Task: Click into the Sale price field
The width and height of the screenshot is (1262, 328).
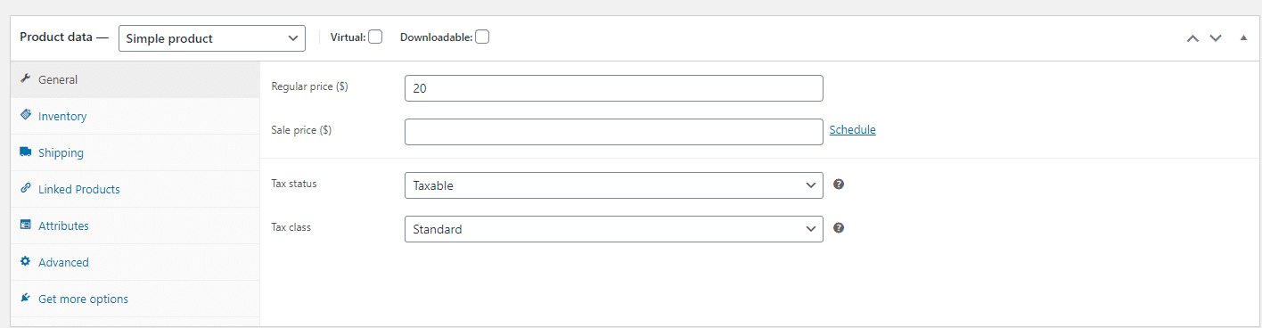Action: [613, 131]
